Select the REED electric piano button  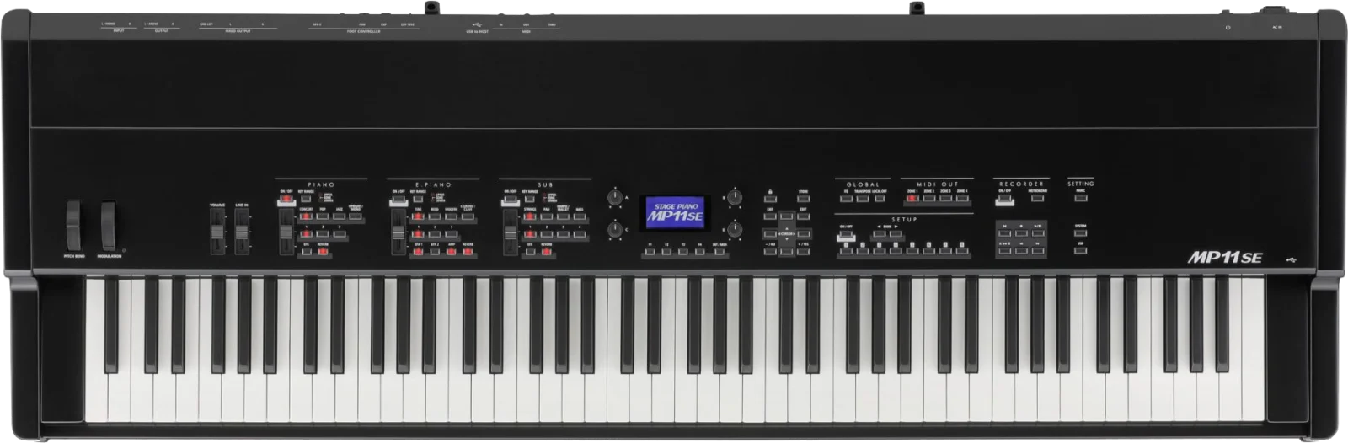(x=435, y=216)
